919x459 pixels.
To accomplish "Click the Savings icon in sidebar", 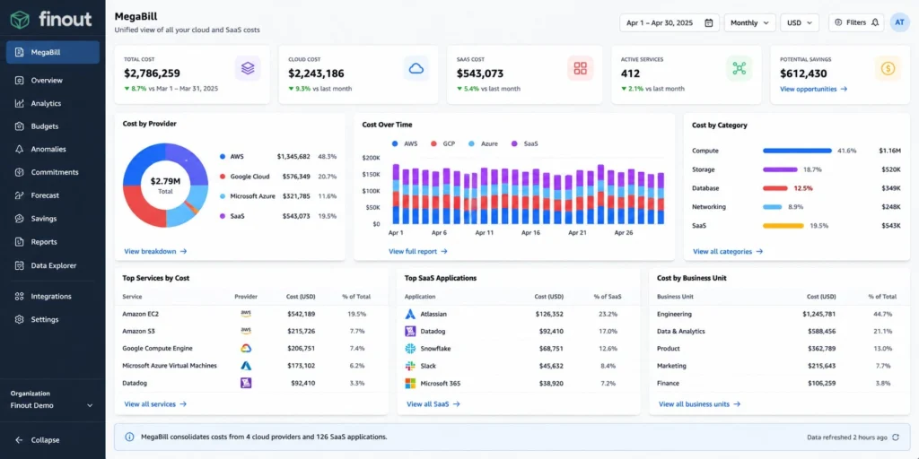I will (x=20, y=219).
